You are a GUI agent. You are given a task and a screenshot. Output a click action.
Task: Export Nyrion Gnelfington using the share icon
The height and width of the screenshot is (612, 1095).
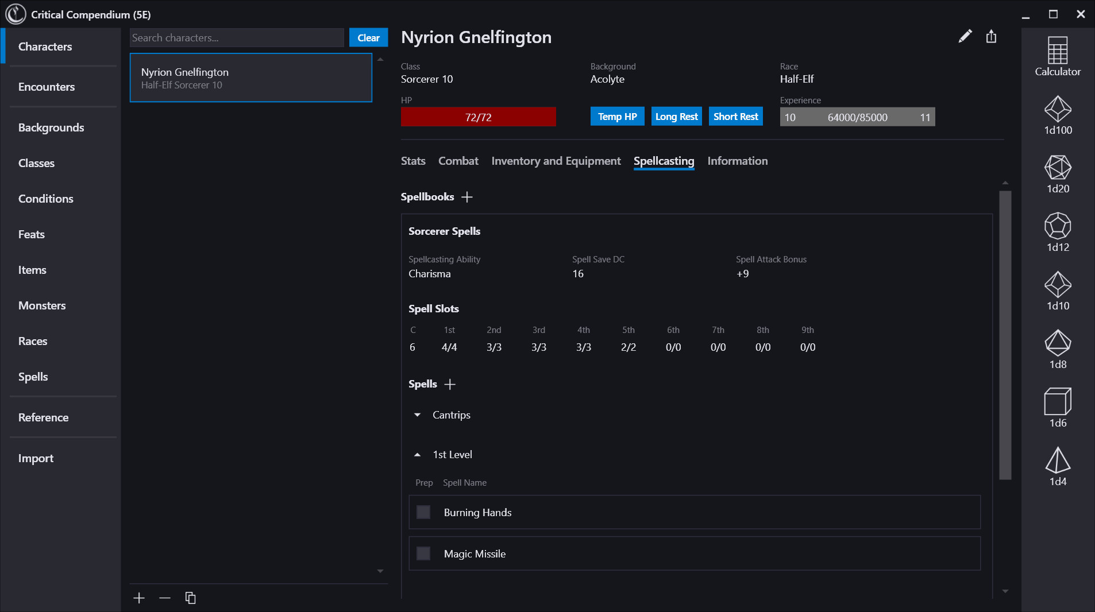click(990, 36)
